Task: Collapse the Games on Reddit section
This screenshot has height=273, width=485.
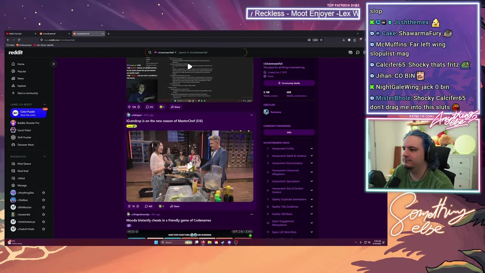Action: (x=44, y=104)
